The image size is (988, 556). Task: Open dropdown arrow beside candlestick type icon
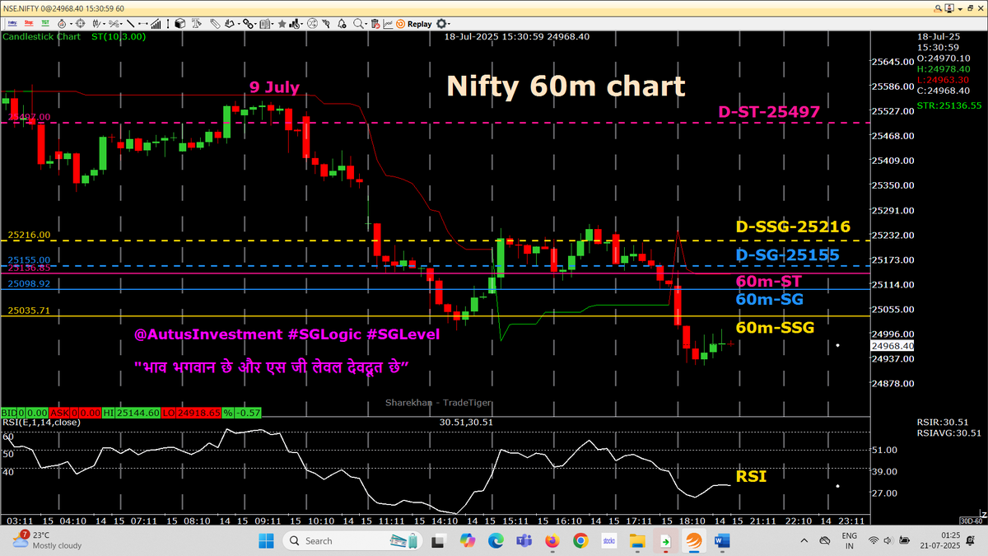104,25
